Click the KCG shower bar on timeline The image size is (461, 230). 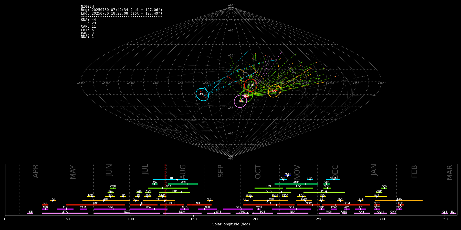[183, 184]
